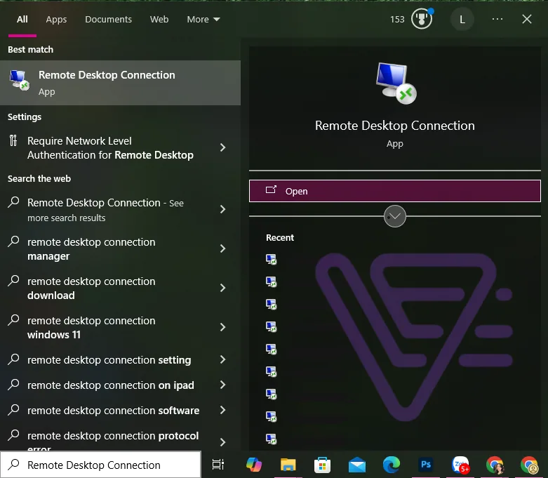Click 'Remote Desktop Connection' title in preview pane

394,126
